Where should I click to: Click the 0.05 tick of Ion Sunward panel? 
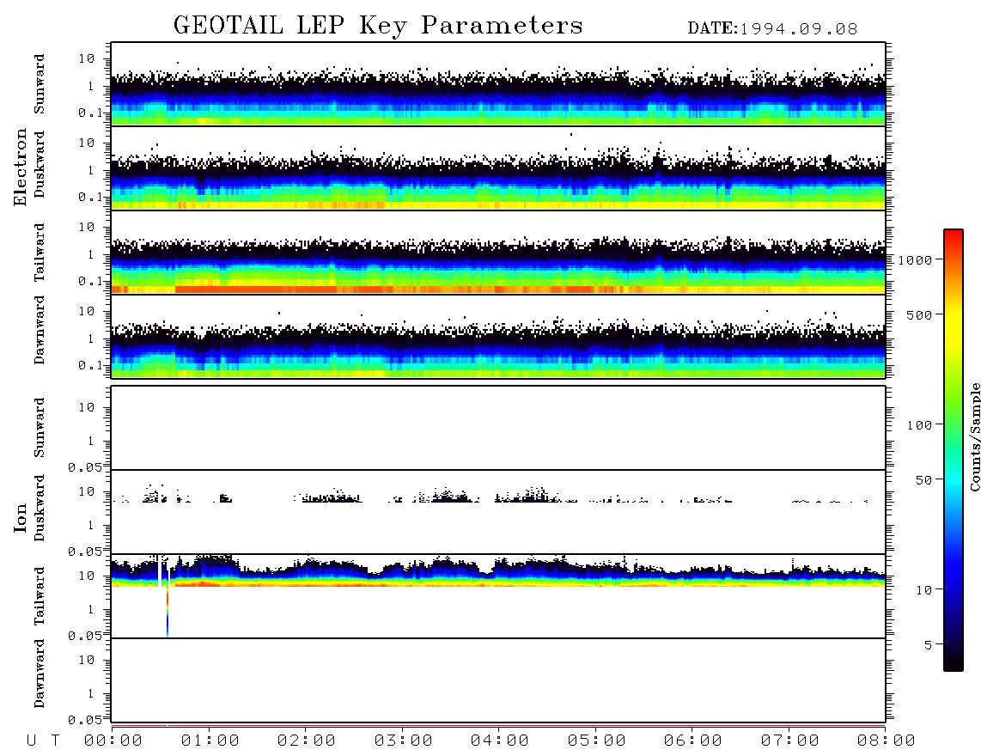click(x=85, y=467)
